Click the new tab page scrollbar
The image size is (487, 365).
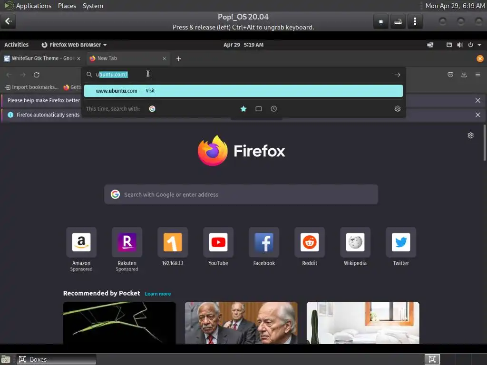[485, 143]
